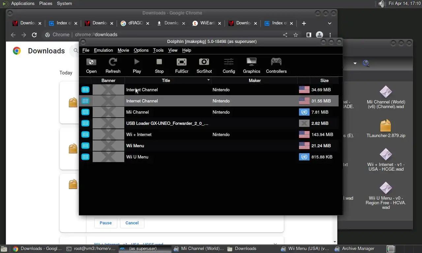Viewport: 422px width, 253px height.
Task: Cancel the current Chrome download
Action: [x=132, y=223]
